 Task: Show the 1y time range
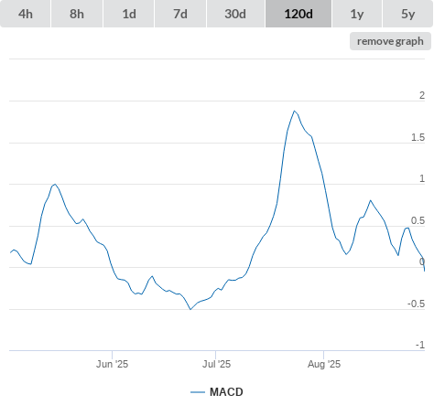coord(357,14)
